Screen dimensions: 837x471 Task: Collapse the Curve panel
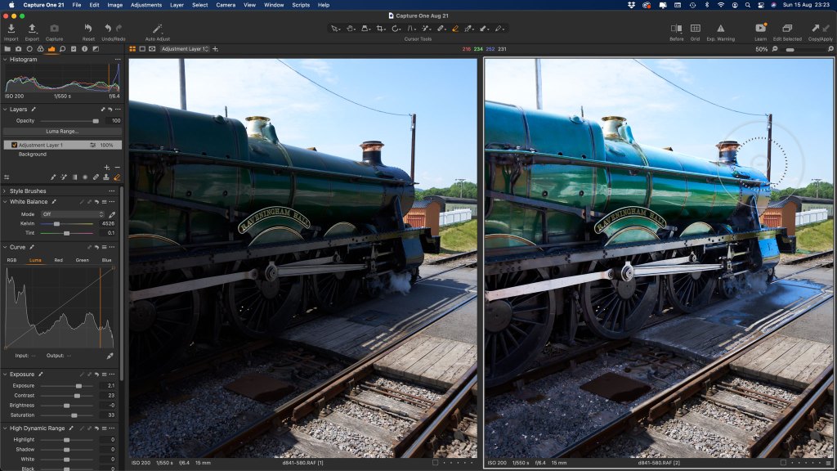(x=5, y=247)
